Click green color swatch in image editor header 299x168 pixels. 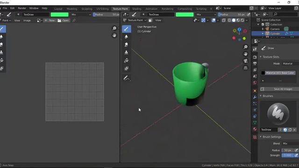pos(59,14)
